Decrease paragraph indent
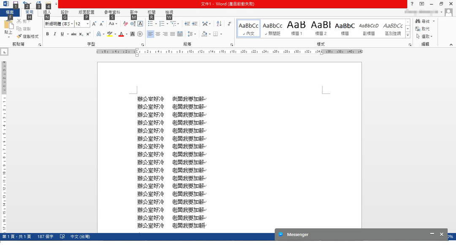Image resolution: width=456 pixels, height=245 pixels. point(187,24)
